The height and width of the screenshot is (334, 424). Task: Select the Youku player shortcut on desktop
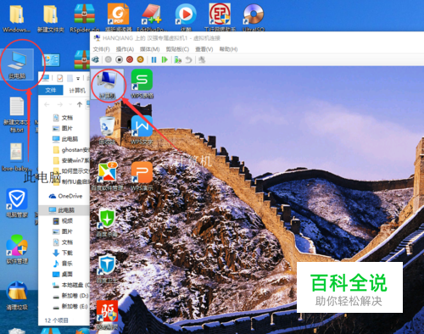tap(186, 18)
